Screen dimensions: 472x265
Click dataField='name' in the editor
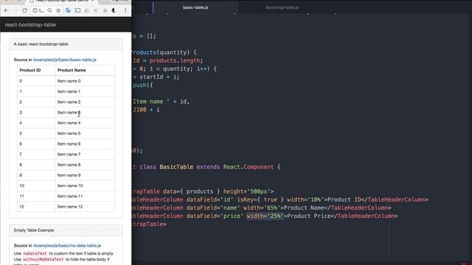pos(213,208)
